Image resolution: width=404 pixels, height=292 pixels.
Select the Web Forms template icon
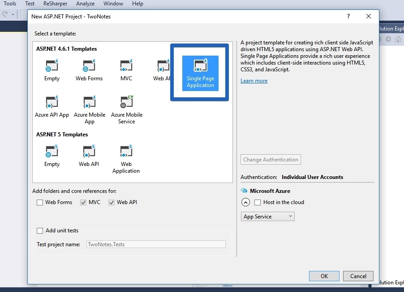[89, 65]
